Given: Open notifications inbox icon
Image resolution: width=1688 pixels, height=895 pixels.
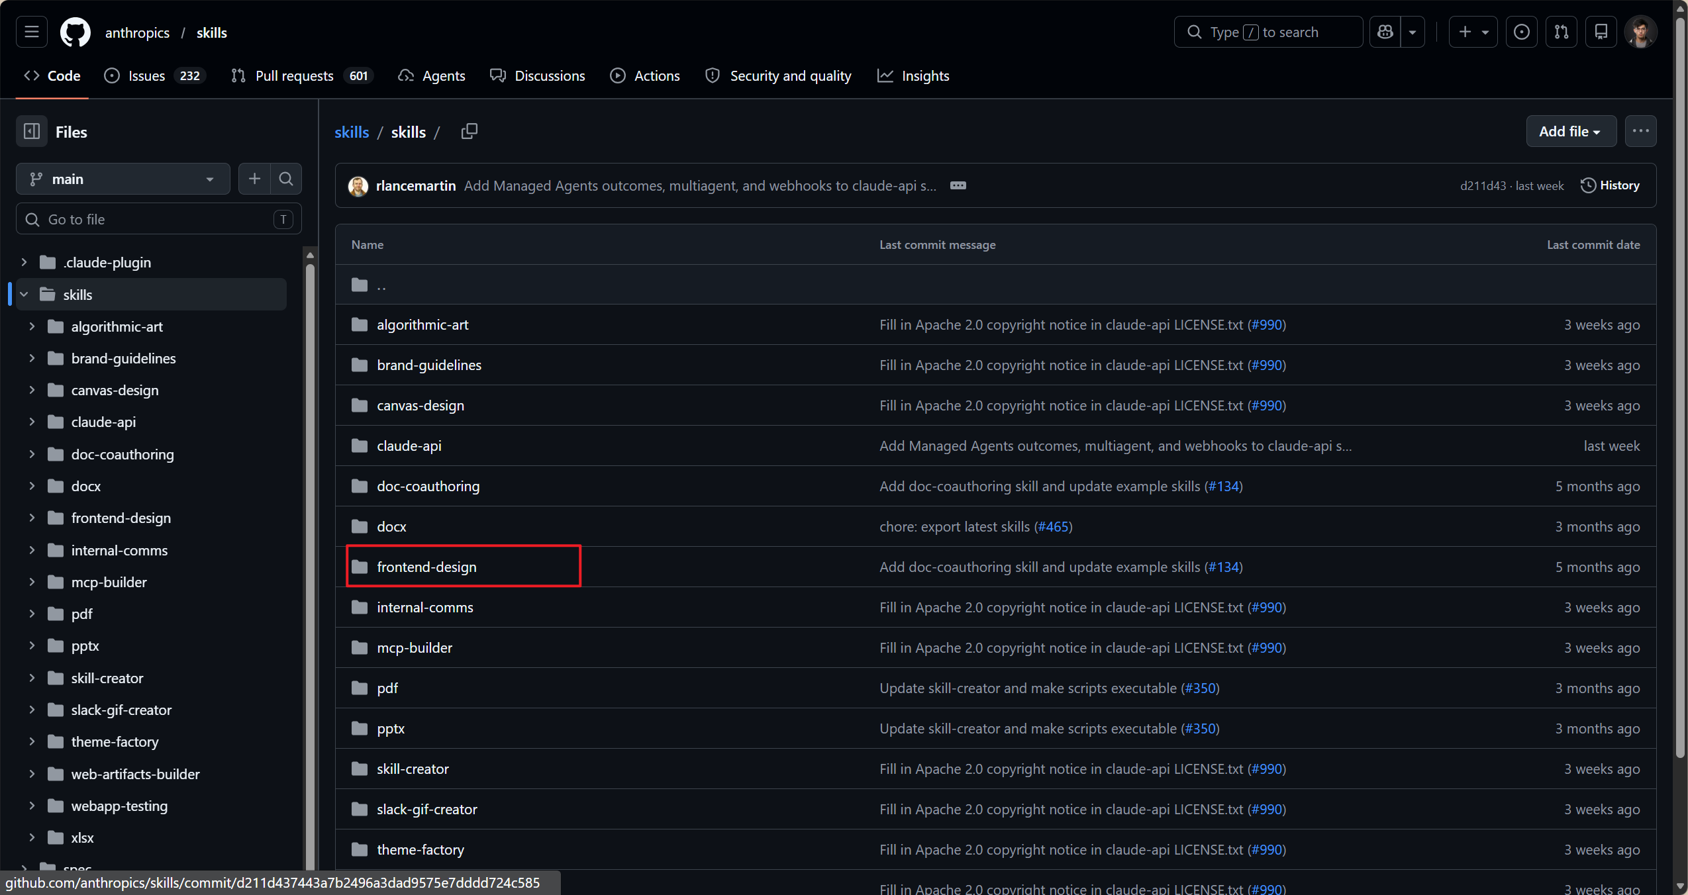Looking at the screenshot, I should click(x=1601, y=32).
